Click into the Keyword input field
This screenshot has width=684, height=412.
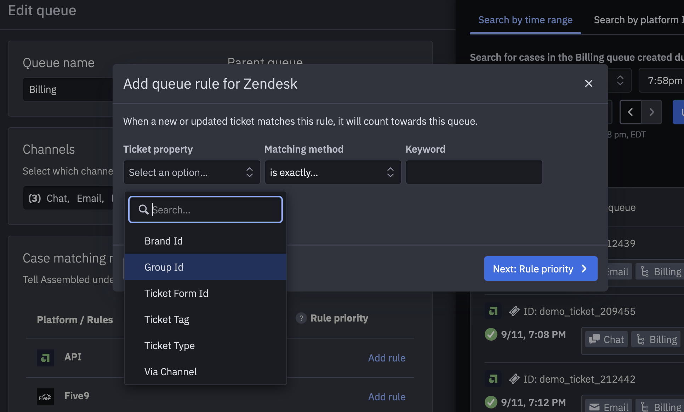click(x=474, y=172)
